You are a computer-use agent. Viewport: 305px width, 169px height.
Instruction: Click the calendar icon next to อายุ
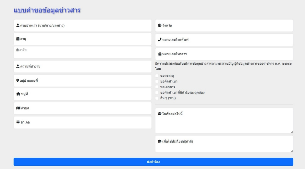pyautogui.click(x=18, y=39)
